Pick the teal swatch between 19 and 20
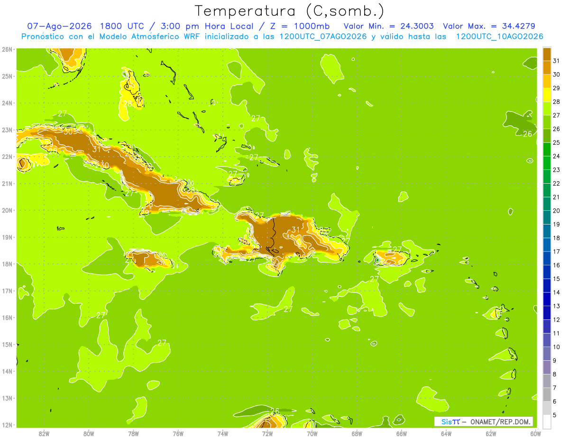The image size is (569, 440). 547,218
